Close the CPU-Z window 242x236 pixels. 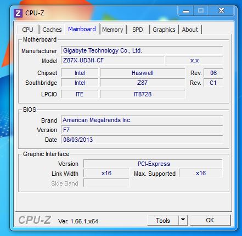(x=221, y=10)
